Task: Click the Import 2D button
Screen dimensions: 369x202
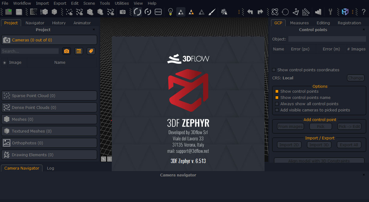Action: (x=289, y=145)
